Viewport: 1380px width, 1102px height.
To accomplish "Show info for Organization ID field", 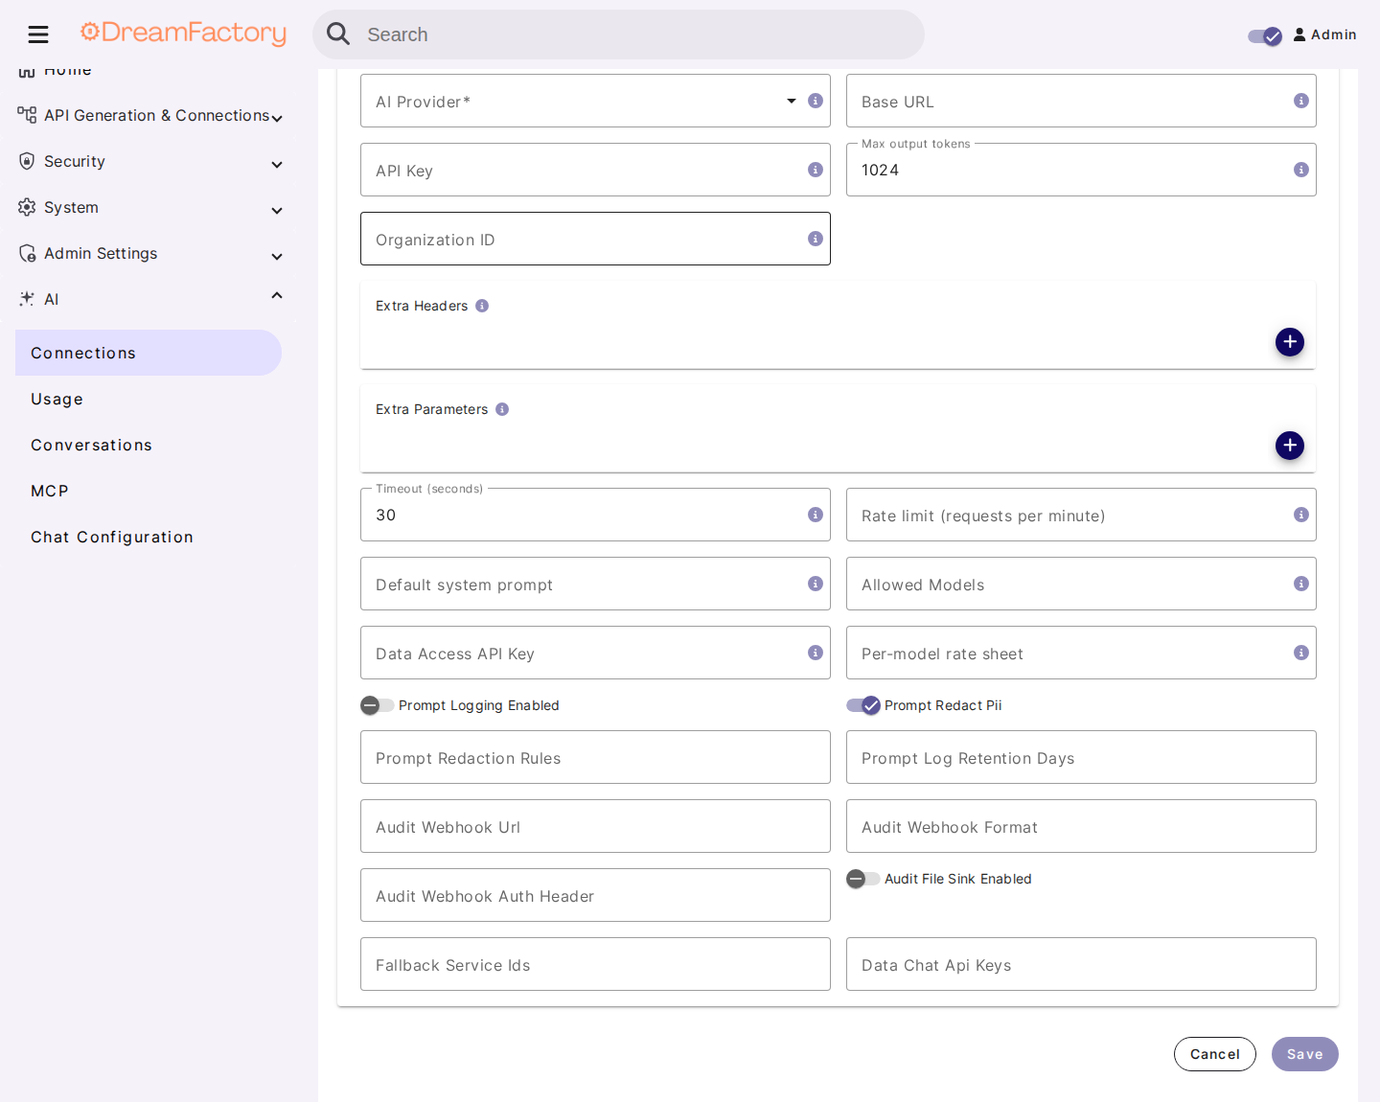I will click(x=816, y=239).
